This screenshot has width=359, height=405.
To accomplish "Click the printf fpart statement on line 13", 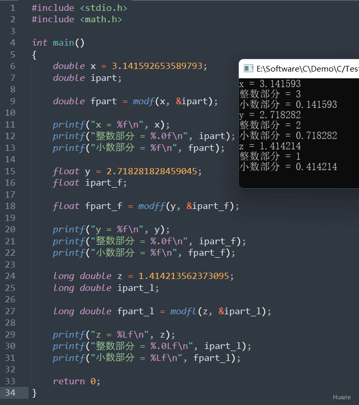I will [139, 148].
